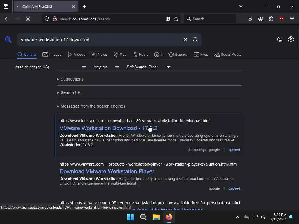Open Download VMware Workstation Player result
299x224 pixels.
coord(107,171)
